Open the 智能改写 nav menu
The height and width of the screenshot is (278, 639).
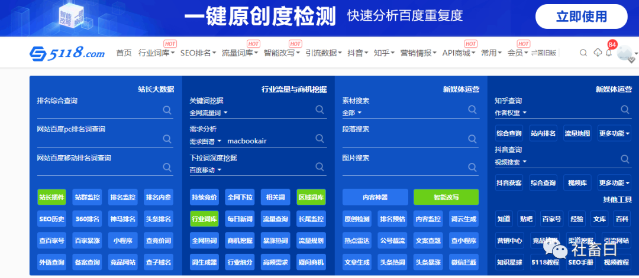[282, 53]
